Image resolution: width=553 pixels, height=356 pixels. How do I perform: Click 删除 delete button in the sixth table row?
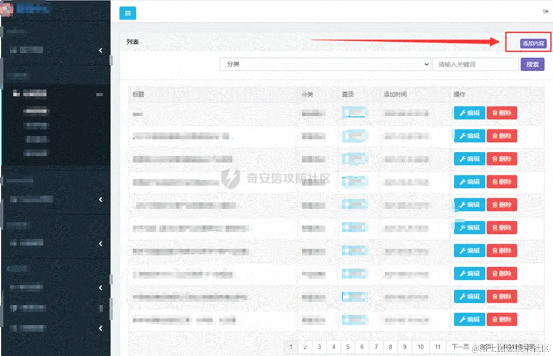click(502, 227)
